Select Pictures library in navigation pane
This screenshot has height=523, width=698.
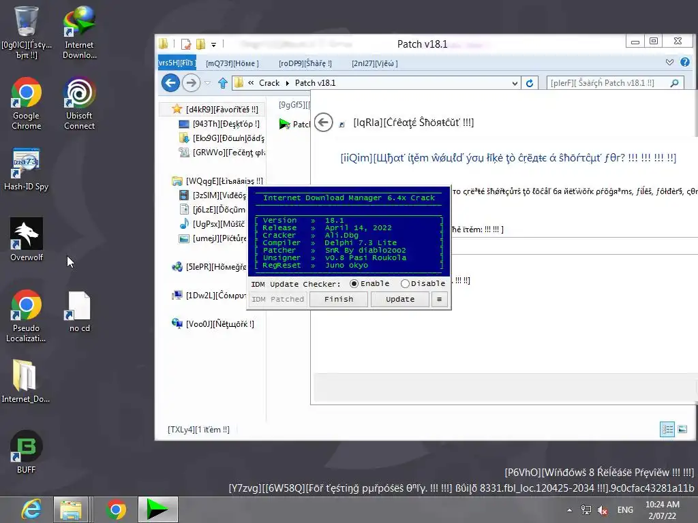(x=213, y=238)
